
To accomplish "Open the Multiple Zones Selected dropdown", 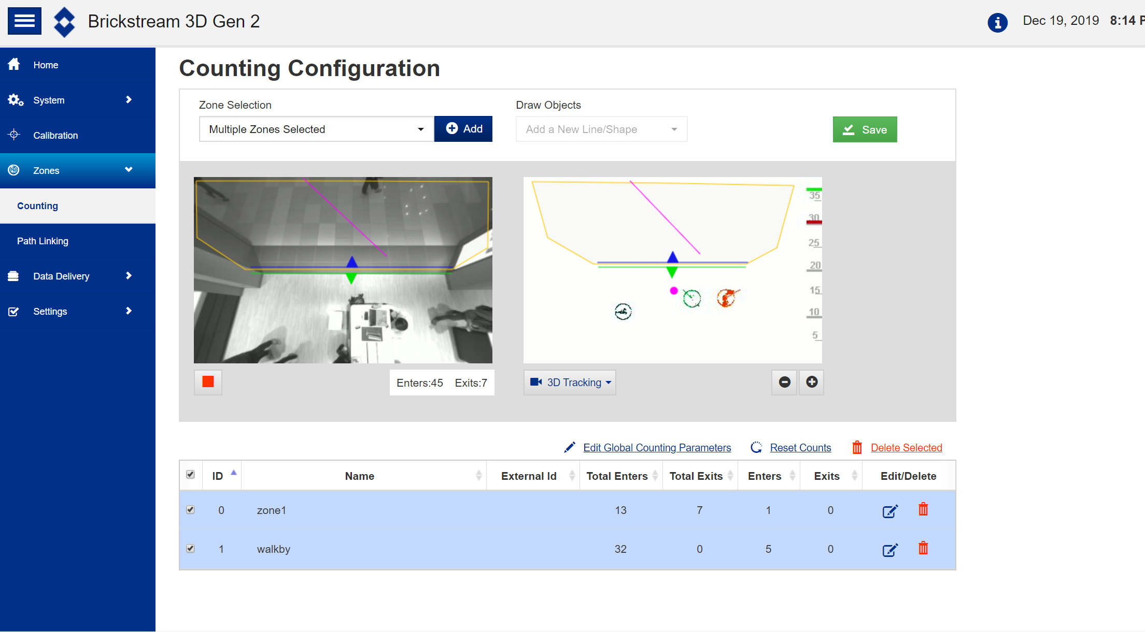I will 316,129.
